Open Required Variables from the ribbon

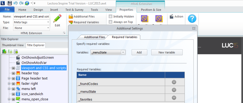84,22
